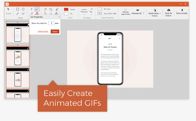
Task: Select the Stamp tool
Action: (x=57, y=13)
